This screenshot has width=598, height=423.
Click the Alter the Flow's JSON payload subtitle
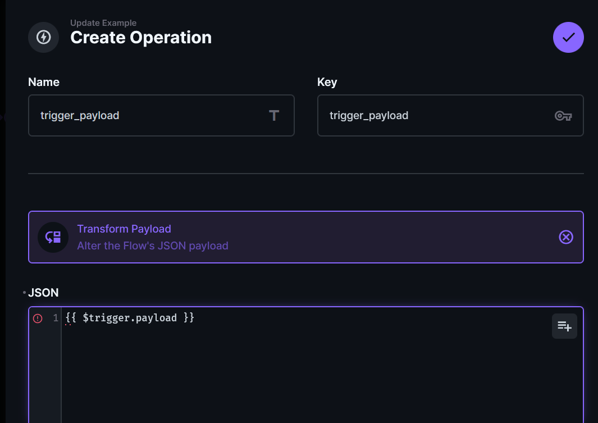point(153,246)
